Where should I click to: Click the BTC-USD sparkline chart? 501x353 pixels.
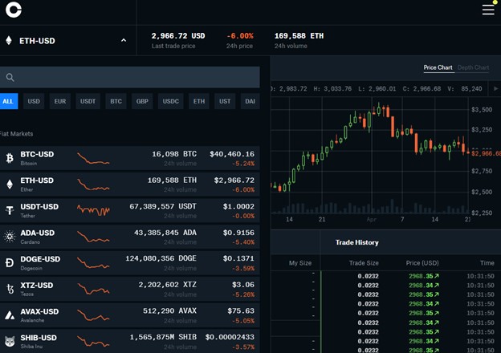point(93,158)
